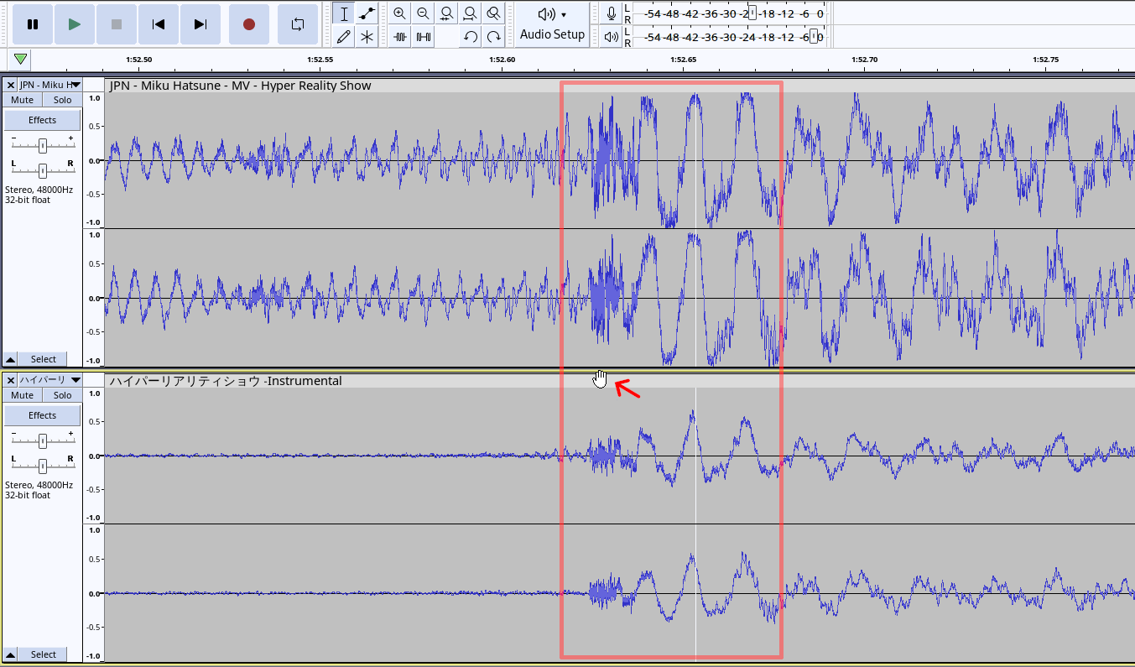Close the JPN - Miku track
1135x667 pixels.
pos(10,85)
